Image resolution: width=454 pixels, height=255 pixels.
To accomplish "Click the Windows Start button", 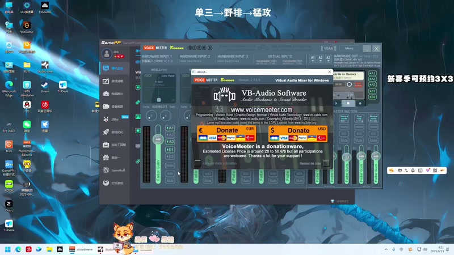I will pyautogui.click(x=8, y=249).
